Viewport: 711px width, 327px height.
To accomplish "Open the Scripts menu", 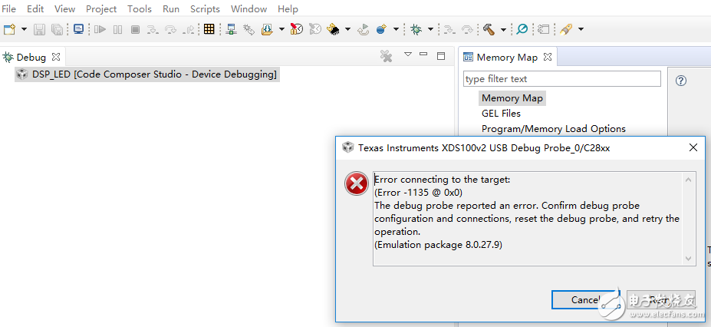I will pos(205,8).
